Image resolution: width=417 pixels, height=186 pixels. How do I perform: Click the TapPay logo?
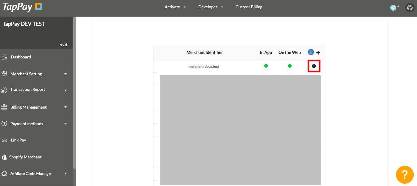click(23, 7)
